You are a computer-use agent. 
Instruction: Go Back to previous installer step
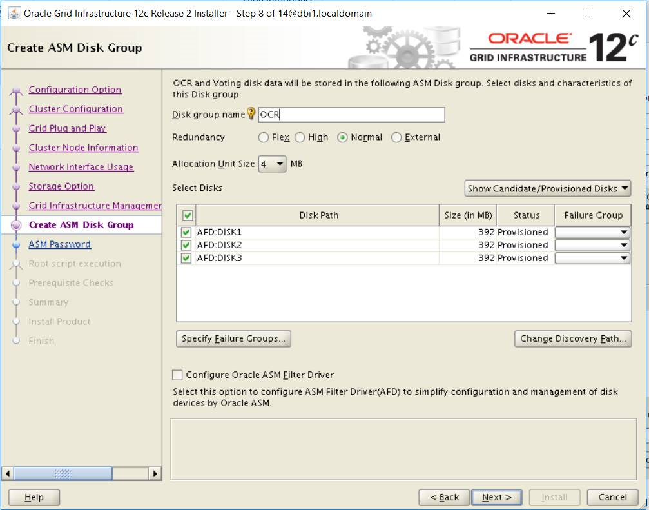coord(444,497)
